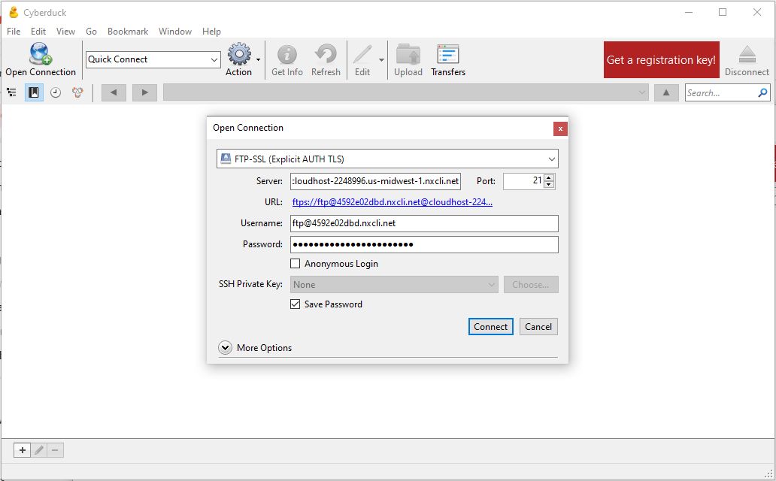776x481 pixels.
Task: Navigate forward with the right arrow
Action: [x=144, y=92]
